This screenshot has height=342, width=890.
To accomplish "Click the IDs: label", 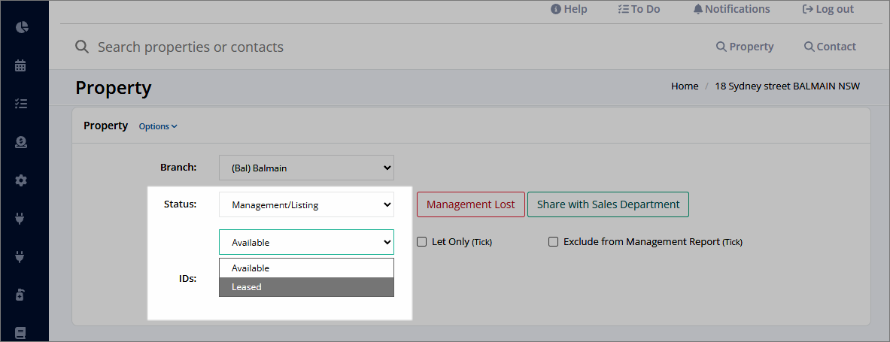I will (x=187, y=278).
